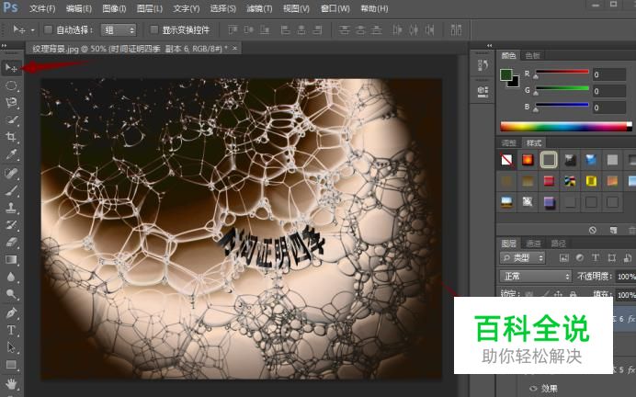Select the Gradient tool
The width and height of the screenshot is (636, 397).
tap(11, 259)
